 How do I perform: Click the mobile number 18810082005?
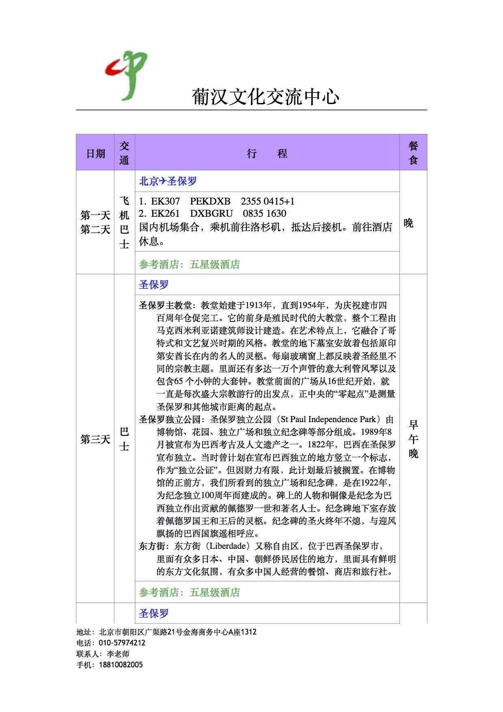click(121, 665)
